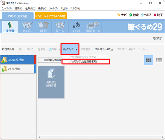Screen dimensions: 165x140
Task: Click the ナビ navigation icon button
Action: (122, 15)
